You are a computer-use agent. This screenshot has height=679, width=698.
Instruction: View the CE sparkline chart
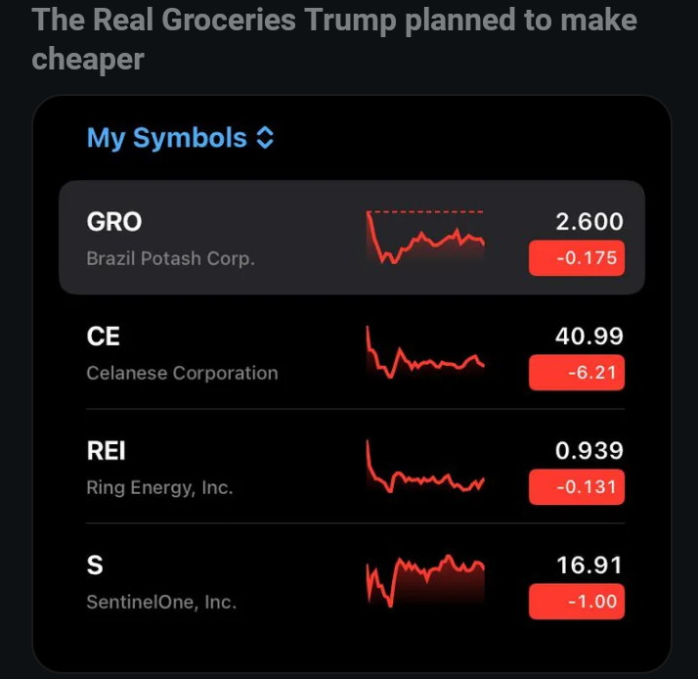point(425,352)
